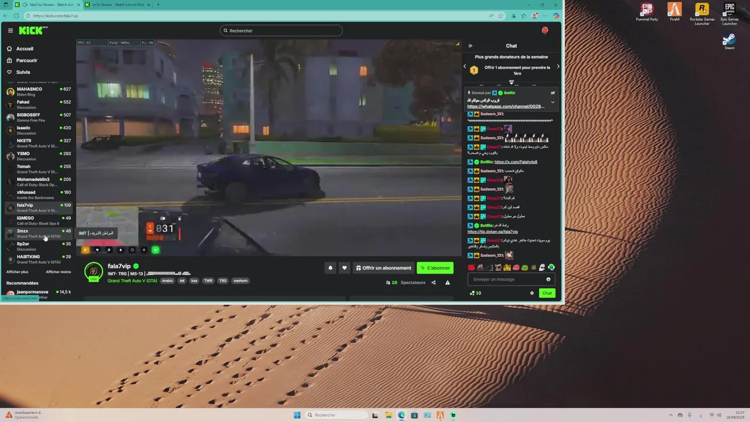Screen dimensions: 750x422
Task: Open HAIBTKING channel in sidebar
Action: coord(38,259)
